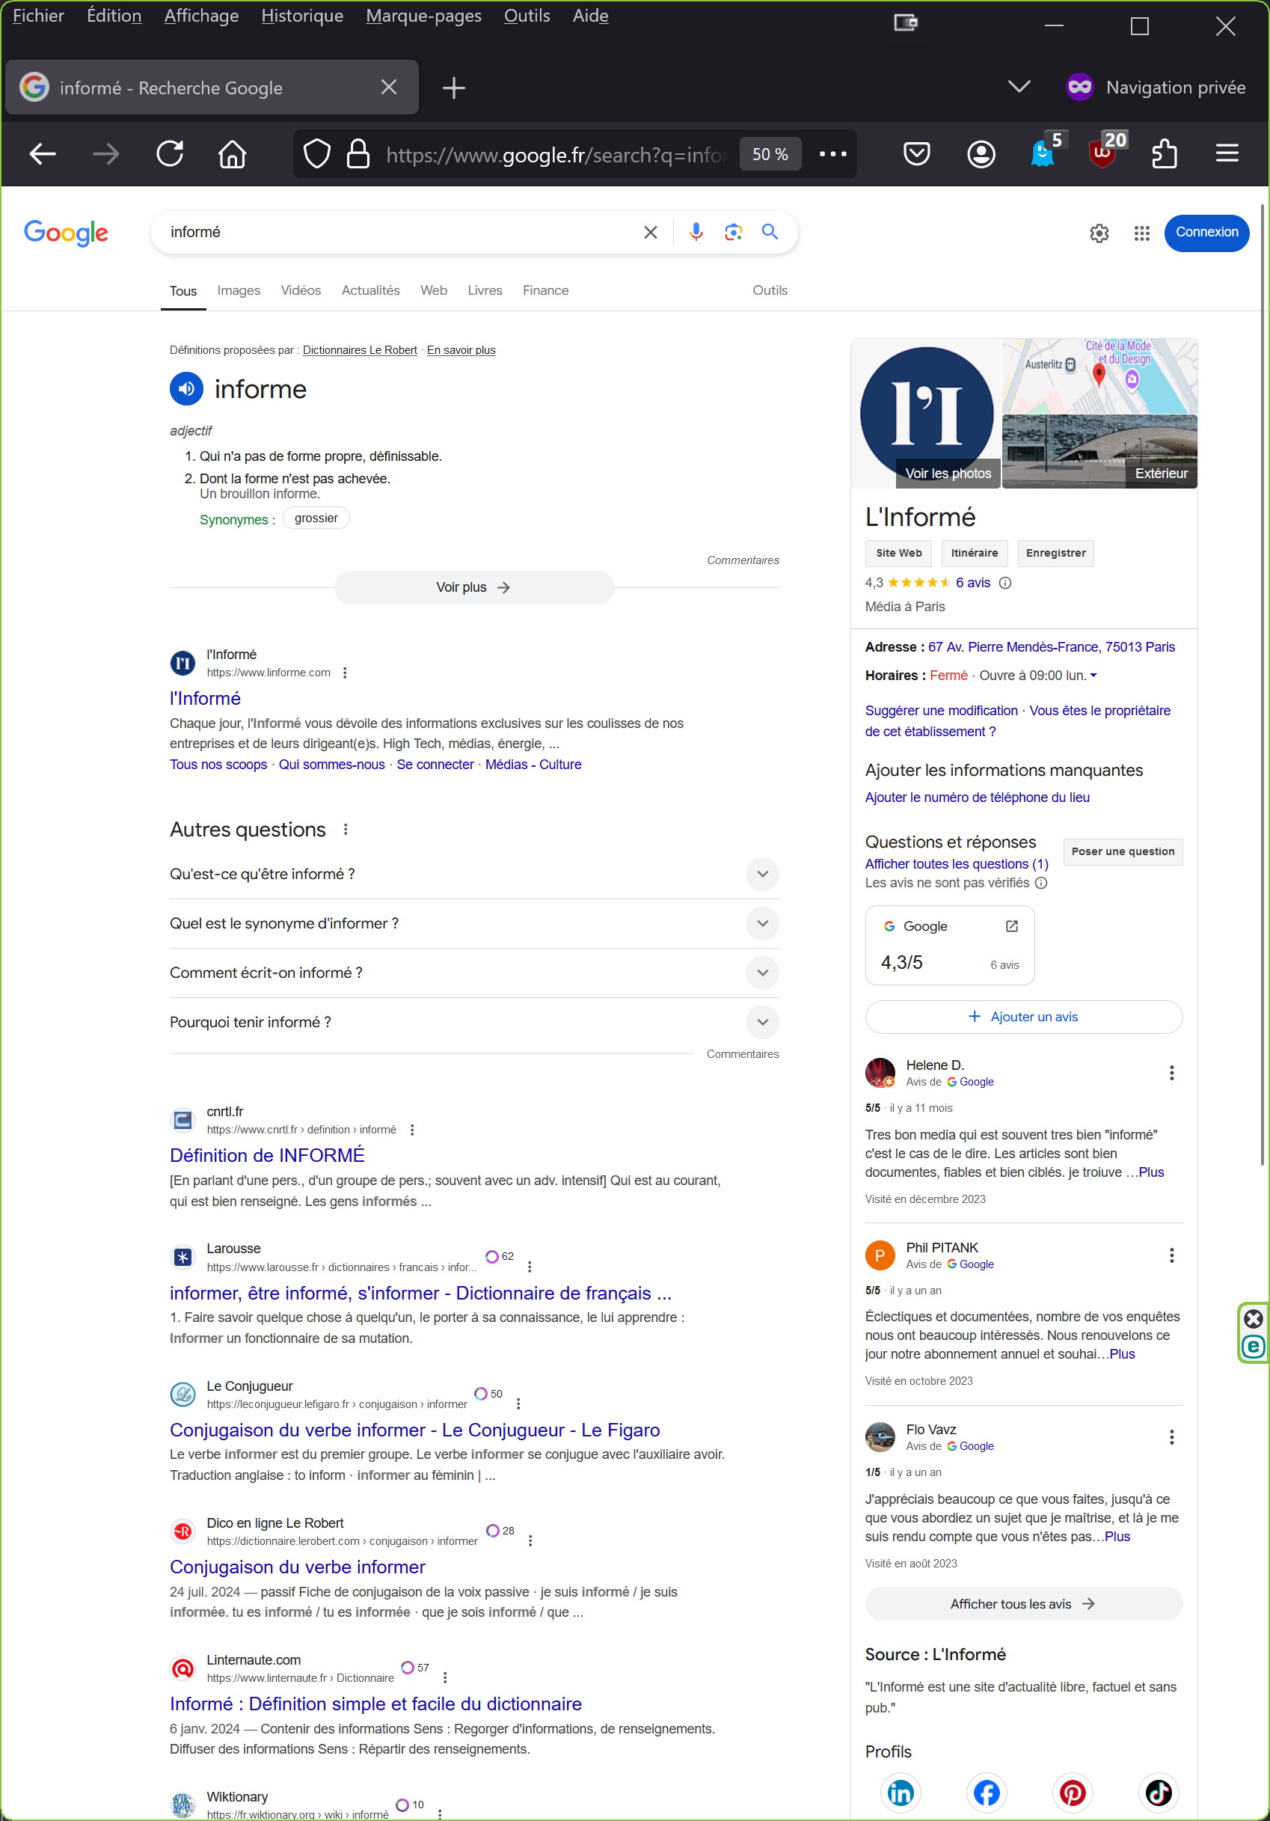
Task: Open the Marque-pages menu
Action: pos(423,16)
